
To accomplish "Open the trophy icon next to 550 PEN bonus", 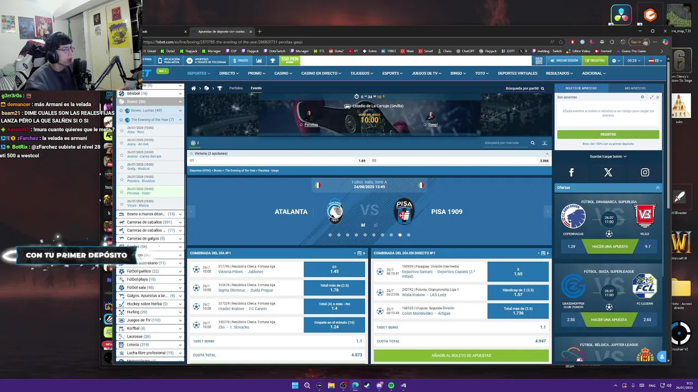I will pos(273,60).
